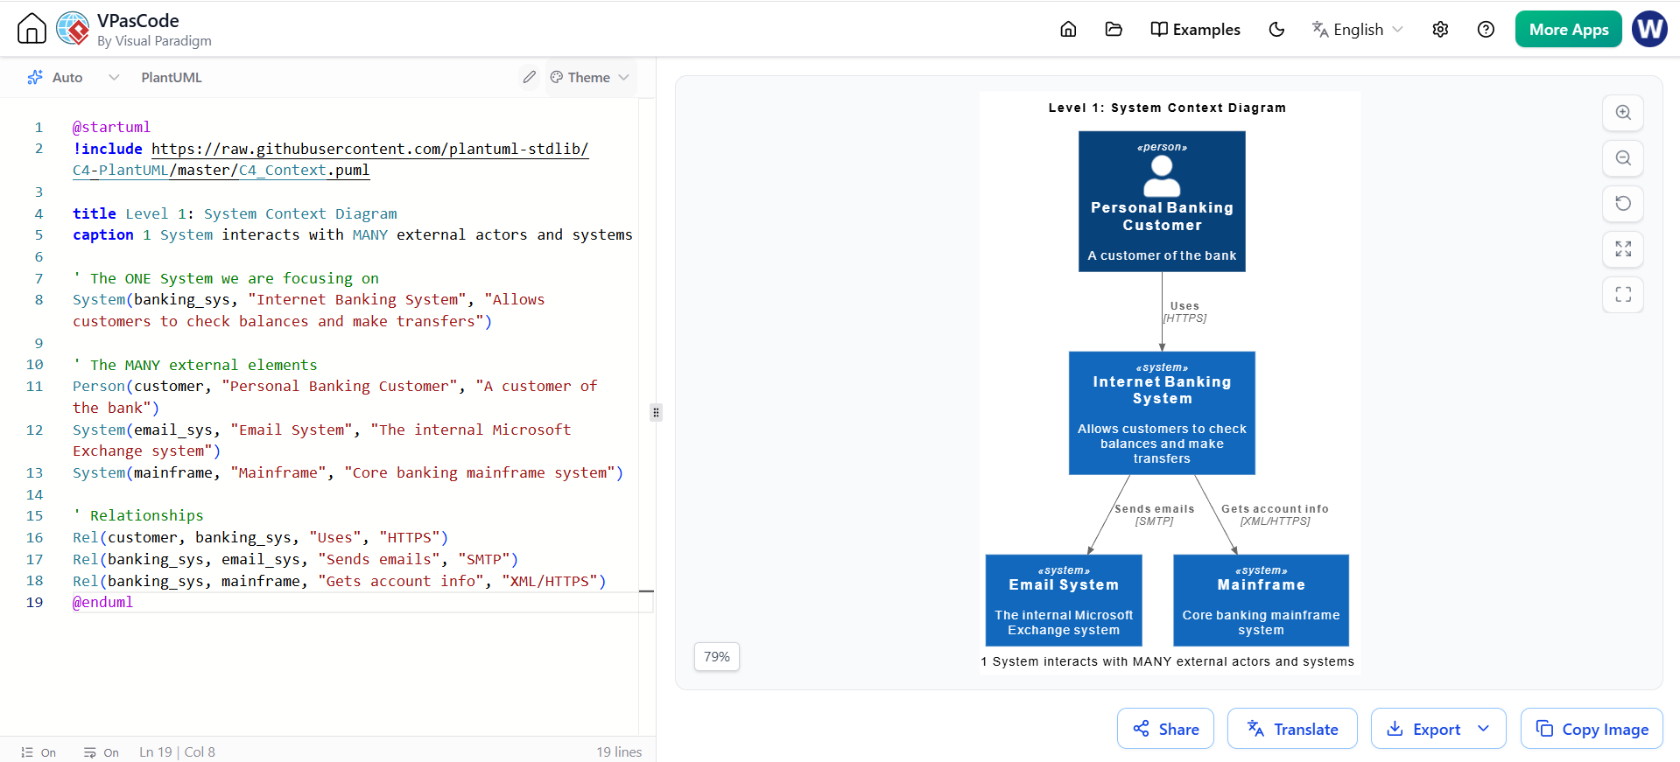Image resolution: width=1680 pixels, height=762 pixels.
Task: Click the home outline icon beside VPasCode logo
Action: click(32, 28)
